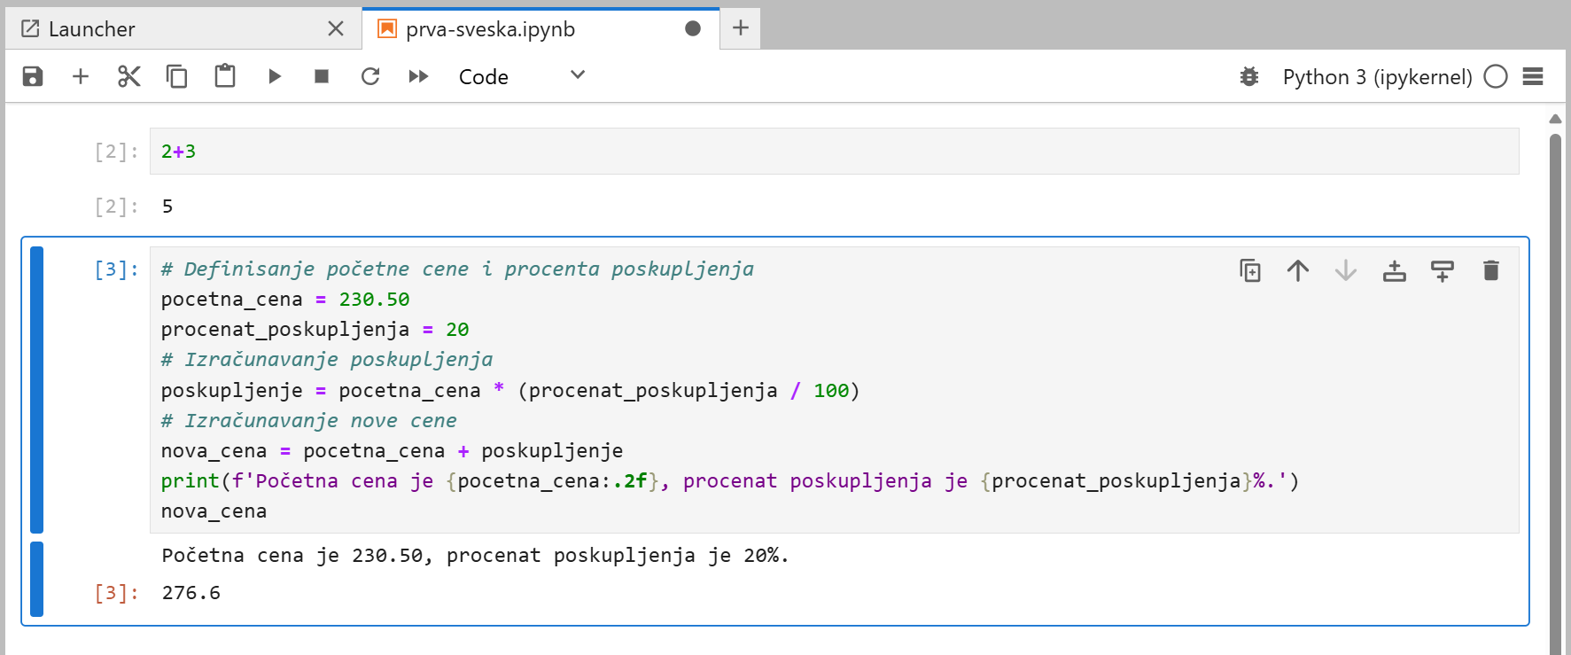The image size is (1571, 655).
Task: Move cell 3 up with arrow
Action: [x=1298, y=270]
